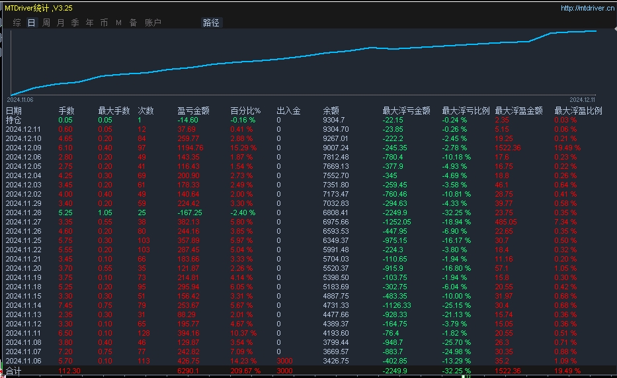Click the 2024.12.09 row date

(23, 148)
